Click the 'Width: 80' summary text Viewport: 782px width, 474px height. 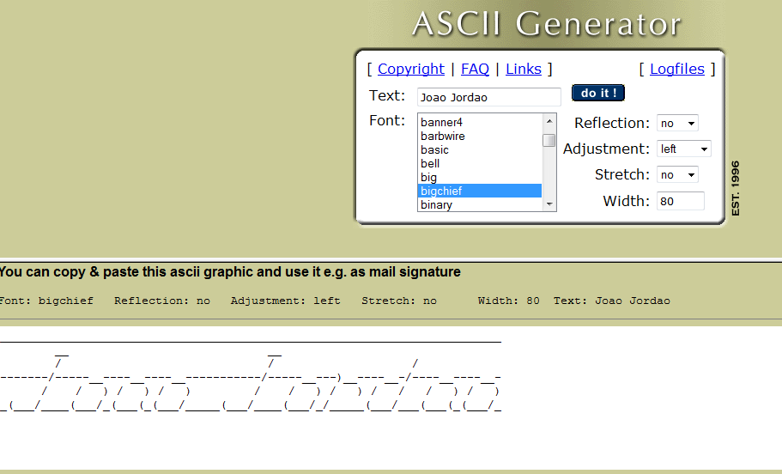(x=508, y=301)
